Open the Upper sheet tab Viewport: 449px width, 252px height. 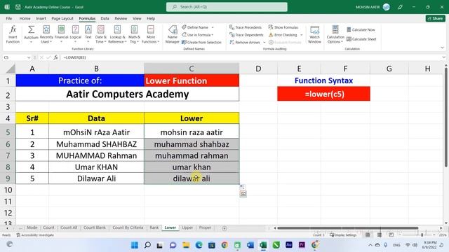point(187,227)
